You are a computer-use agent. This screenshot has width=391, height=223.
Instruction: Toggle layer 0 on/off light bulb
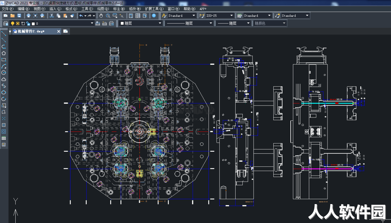(13, 23)
